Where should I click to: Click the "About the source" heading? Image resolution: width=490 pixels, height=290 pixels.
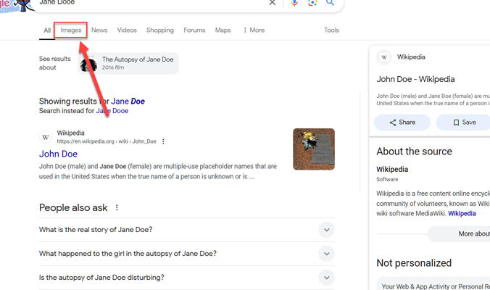(414, 152)
